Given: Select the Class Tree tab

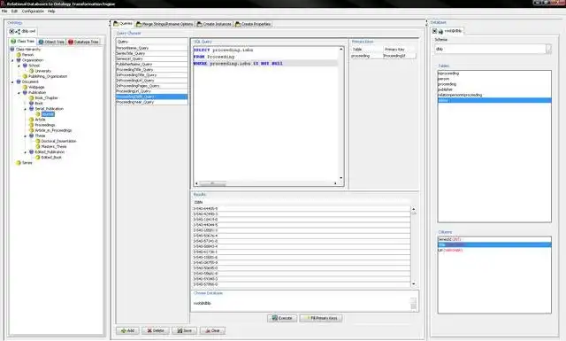Looking at the screenshot, I should (22, 42).
